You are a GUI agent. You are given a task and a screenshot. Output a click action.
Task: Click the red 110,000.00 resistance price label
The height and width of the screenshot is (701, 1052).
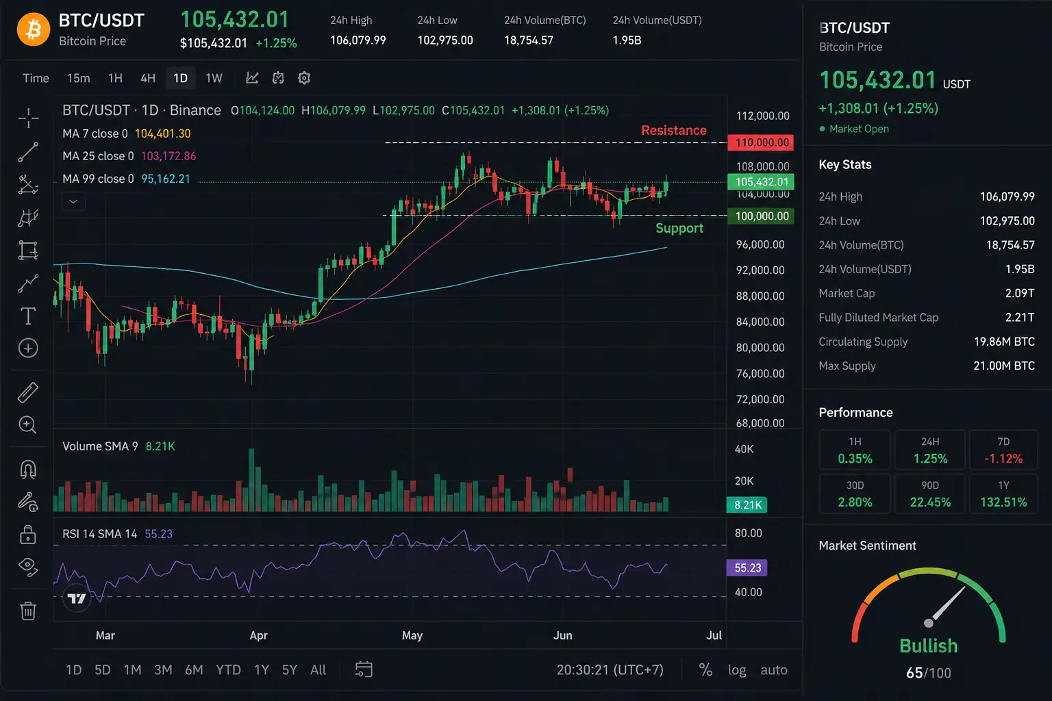click(761, 142)
